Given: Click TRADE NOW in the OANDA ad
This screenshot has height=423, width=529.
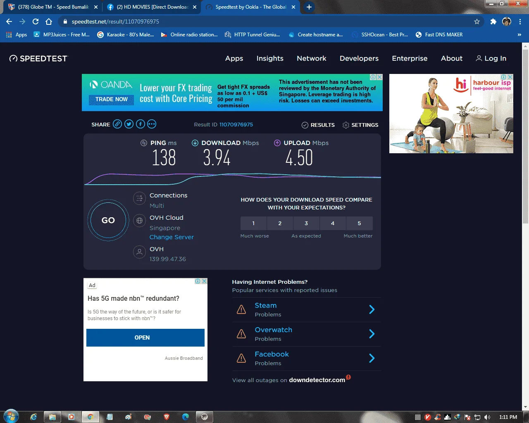Looking at the screenshot, I should tap(112, 100).
